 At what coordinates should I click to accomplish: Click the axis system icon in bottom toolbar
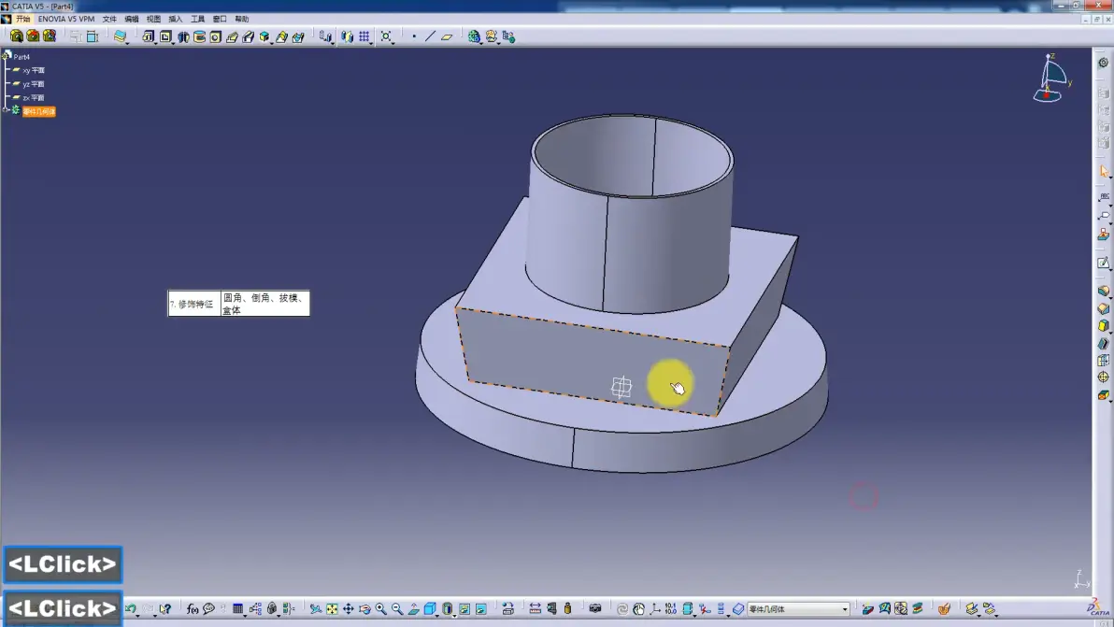(655, 608)
